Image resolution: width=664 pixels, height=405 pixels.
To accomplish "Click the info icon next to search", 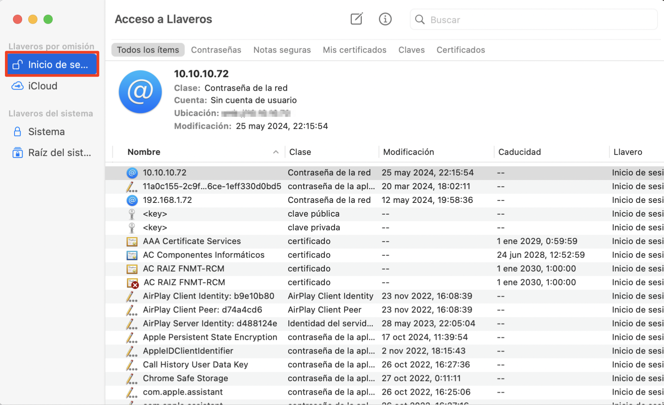I will click(385, 19).
